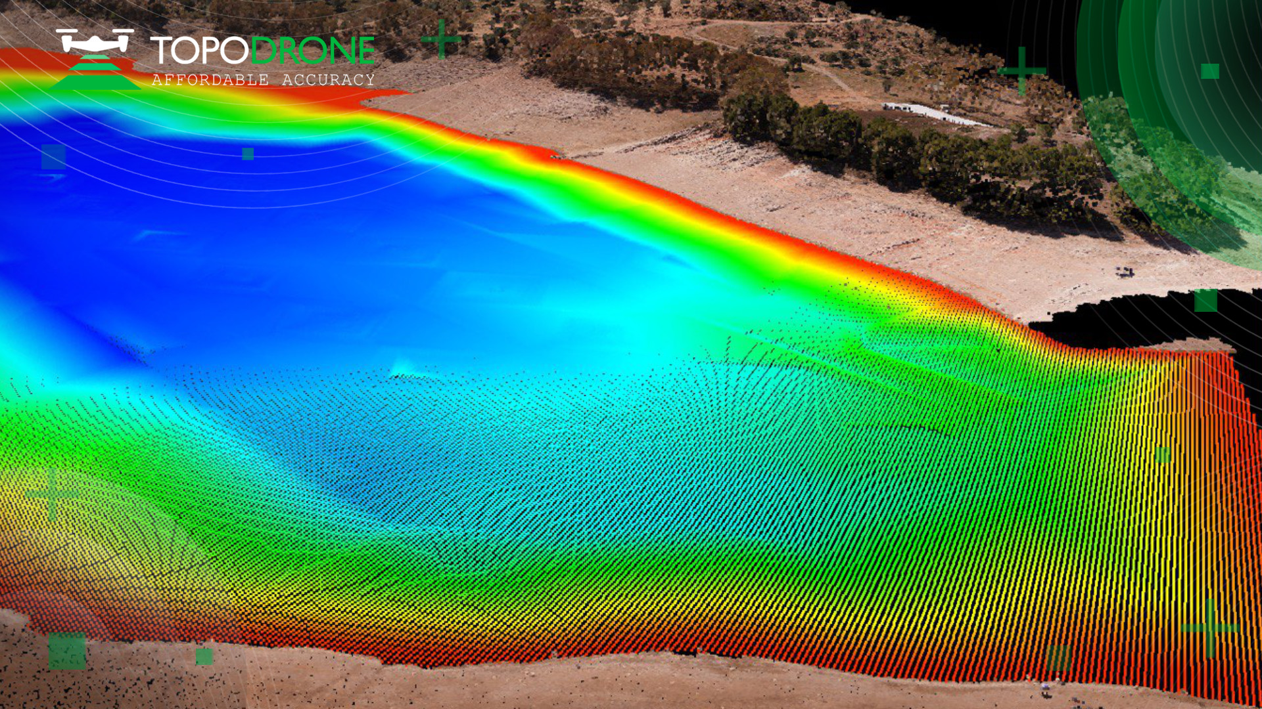Select the small green square on blue depth map
This screenshot has height=709, width=1262.
point(248,154)
